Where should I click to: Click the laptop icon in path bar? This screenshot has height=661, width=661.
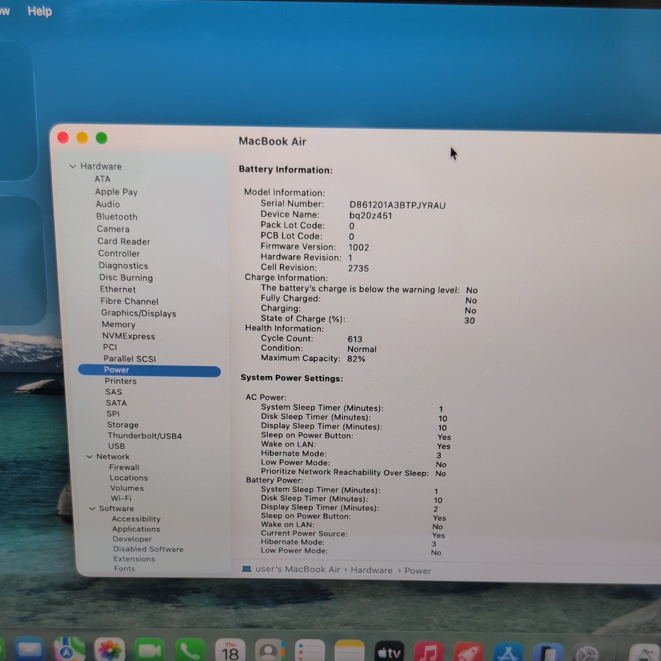point(247,569)
